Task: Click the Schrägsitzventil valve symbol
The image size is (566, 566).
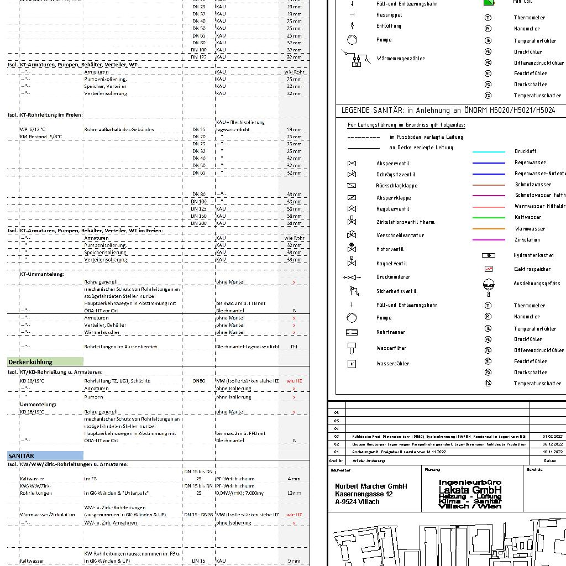Action: click(x=352, y=174)
